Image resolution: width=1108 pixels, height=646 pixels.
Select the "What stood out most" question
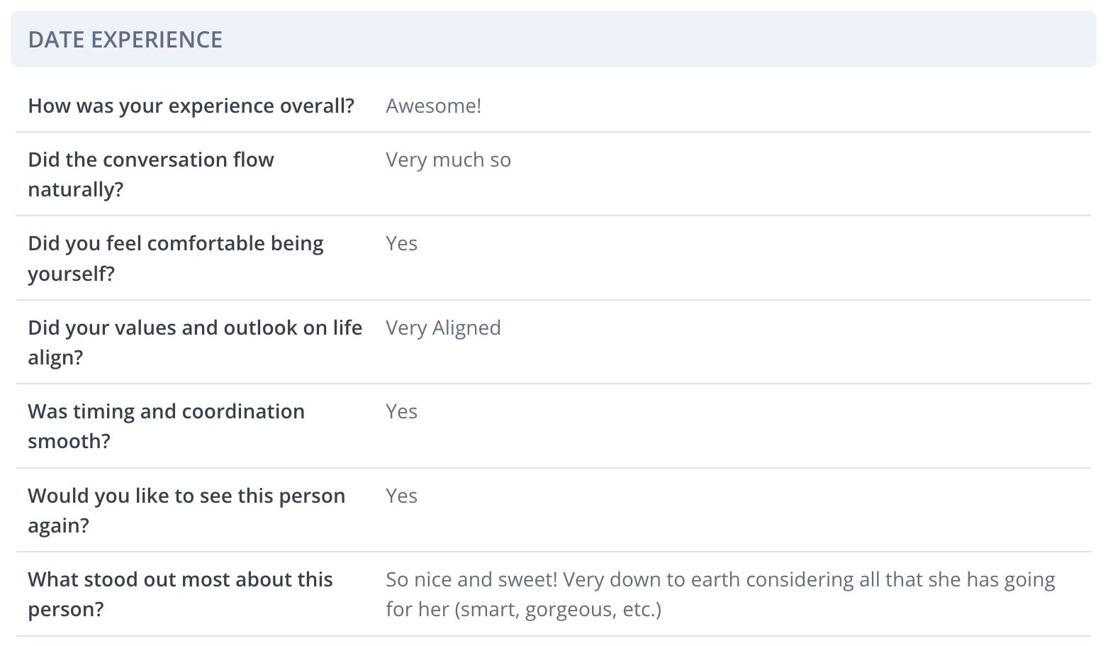pyautogui.click(x=180, y=594)
